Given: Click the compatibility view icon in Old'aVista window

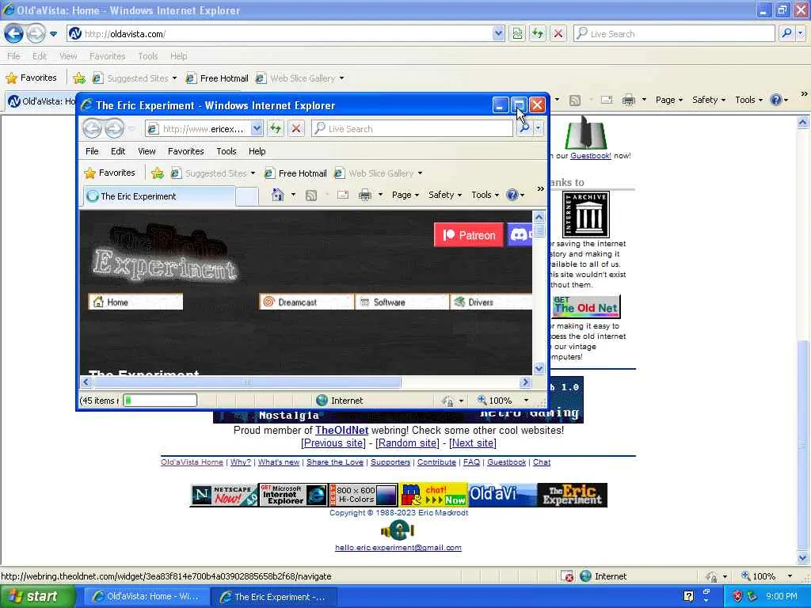Looking at the screenshot, I should 517,34.
